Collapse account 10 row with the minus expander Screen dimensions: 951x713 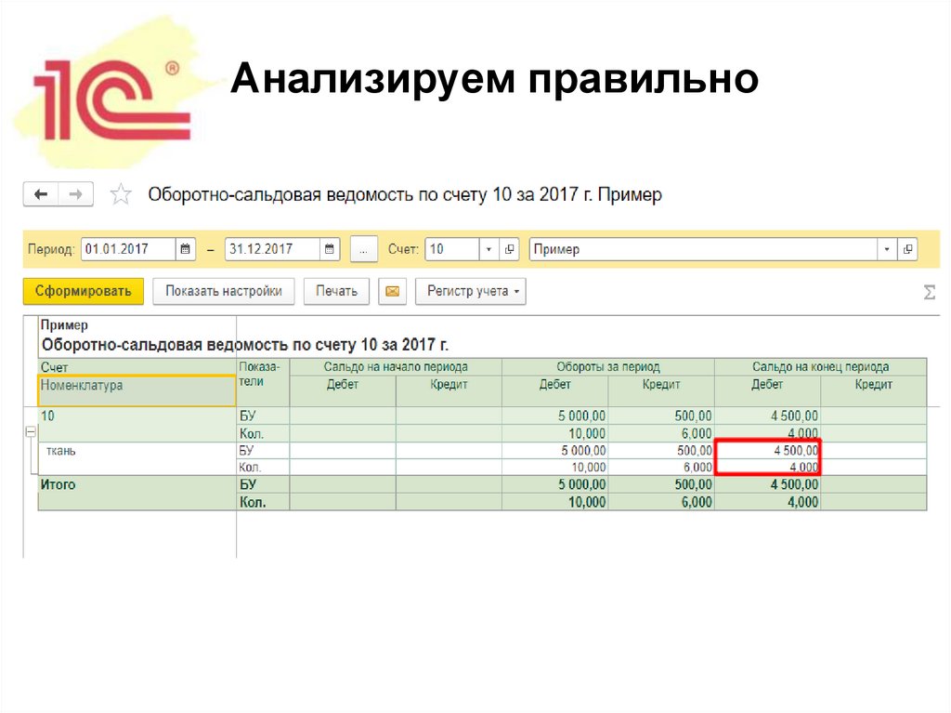pyautogui.click(x=32, y=433)
